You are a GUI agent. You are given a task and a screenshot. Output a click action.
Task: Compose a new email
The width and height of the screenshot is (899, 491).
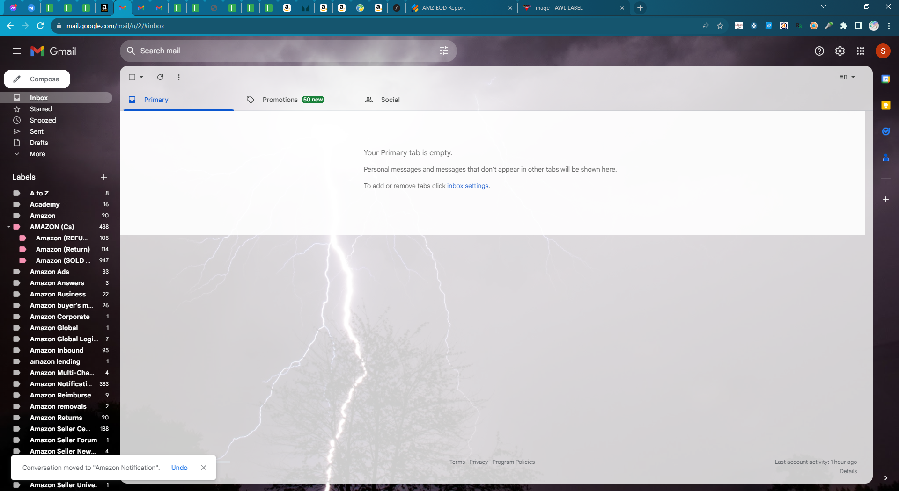(37, 79)
